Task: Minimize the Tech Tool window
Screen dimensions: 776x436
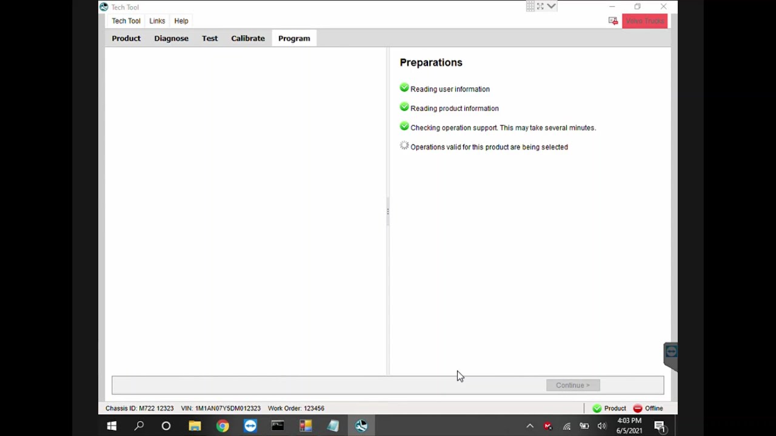Action: tap(612, 7)
